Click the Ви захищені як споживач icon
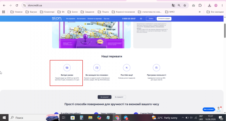Screen dimensions: 226x121 click(97, 68)
